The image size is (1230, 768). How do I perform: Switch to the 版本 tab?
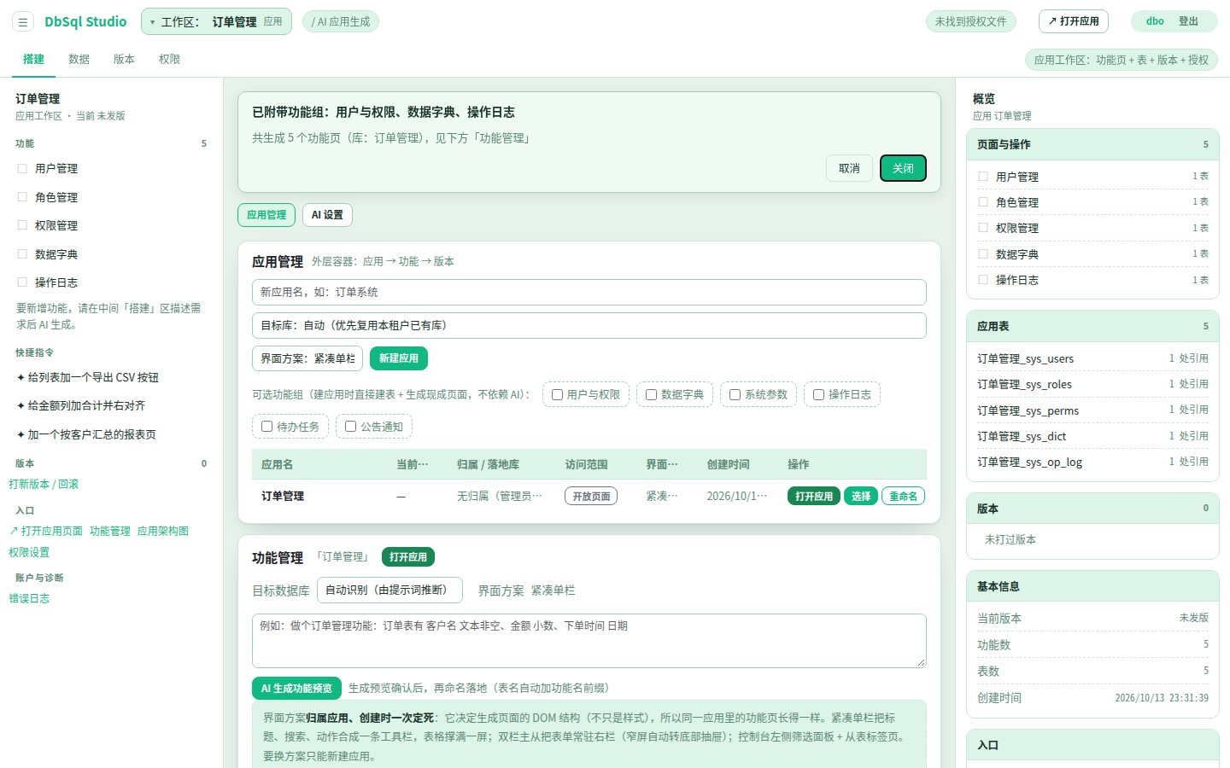click(x=125, y=59)
